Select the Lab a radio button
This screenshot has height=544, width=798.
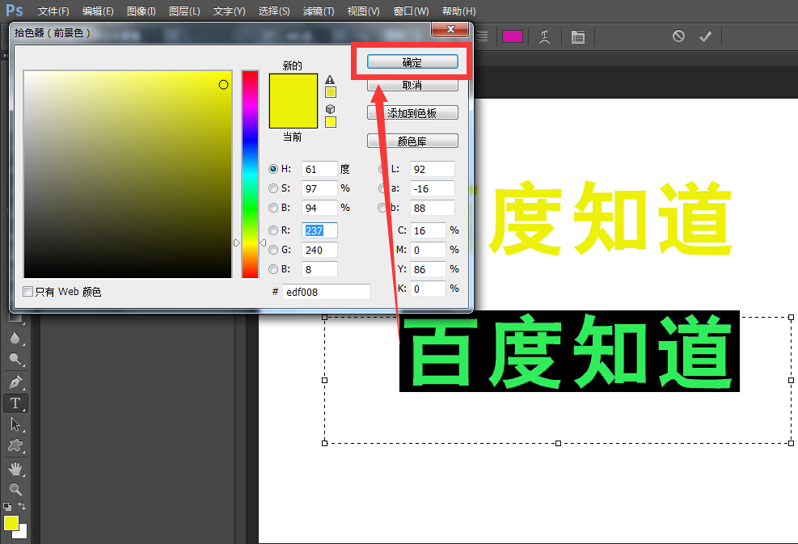382,188
